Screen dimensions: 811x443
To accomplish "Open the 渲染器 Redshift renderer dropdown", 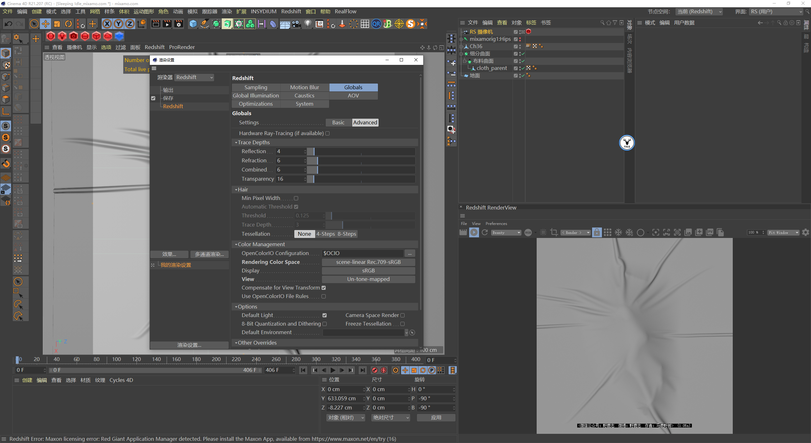I will 194,78.
